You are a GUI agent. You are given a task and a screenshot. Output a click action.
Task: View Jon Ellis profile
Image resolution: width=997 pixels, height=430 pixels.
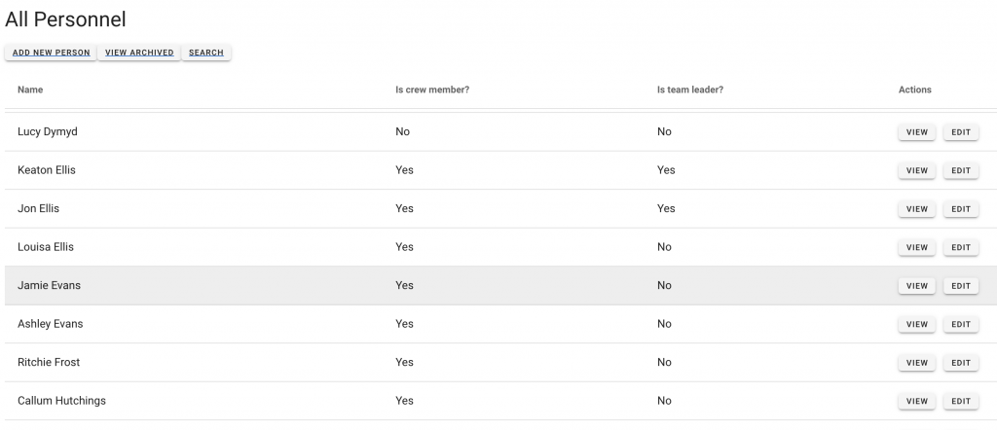916,209
